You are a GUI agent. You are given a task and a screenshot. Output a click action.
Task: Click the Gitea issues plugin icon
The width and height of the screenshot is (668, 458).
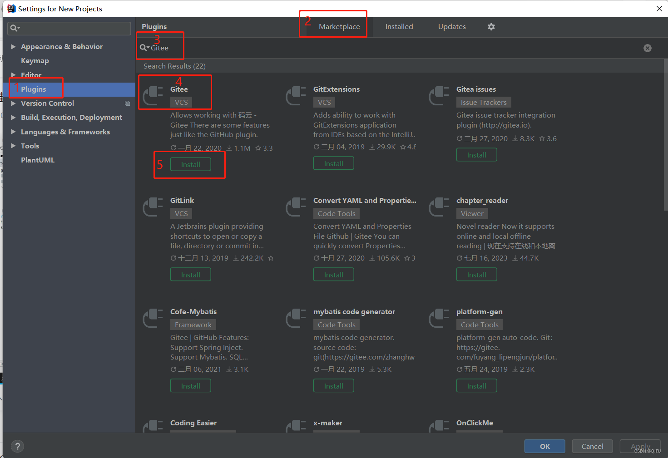(x=439, y=96)
